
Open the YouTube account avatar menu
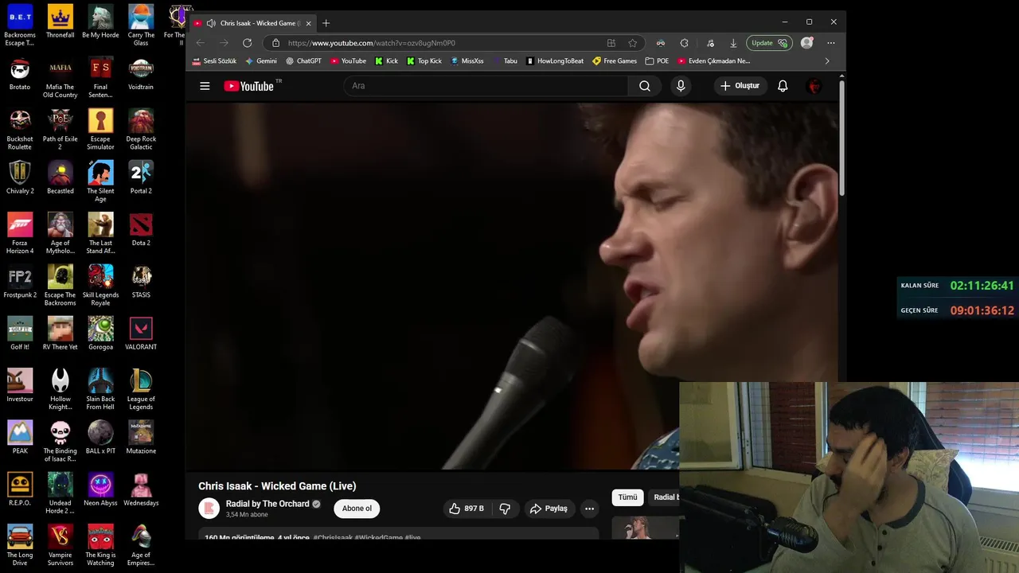[x=814, y=86]
